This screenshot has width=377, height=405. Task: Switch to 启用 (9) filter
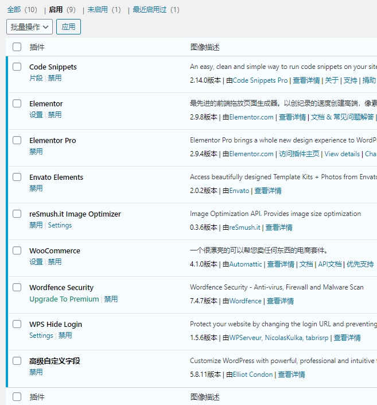(62, 10)
